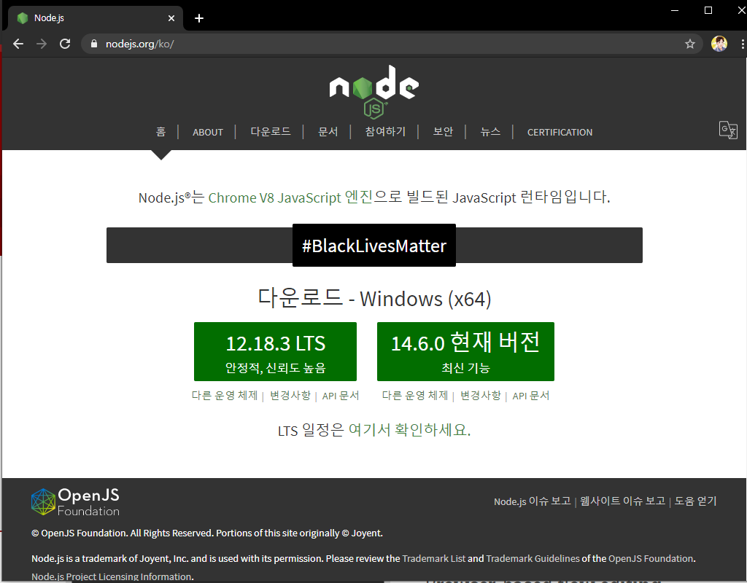Download 12.18.3 LTS version
Viewport: 747px width, 583px height.
click(275, 352)
